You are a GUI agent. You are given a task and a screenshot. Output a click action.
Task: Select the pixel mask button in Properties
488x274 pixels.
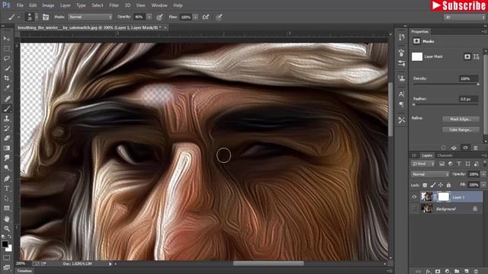pyautogui.click(x=467, y=56)
